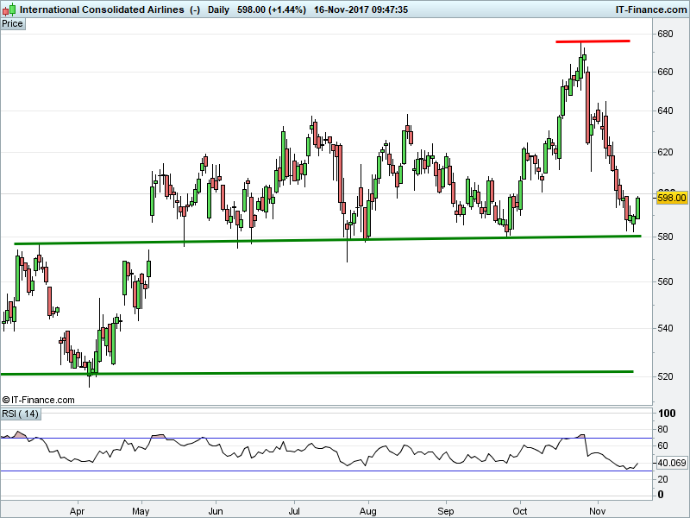Click the Apr date axis label
The width and height of the screenshot is (690, 518).
[77, 511]
